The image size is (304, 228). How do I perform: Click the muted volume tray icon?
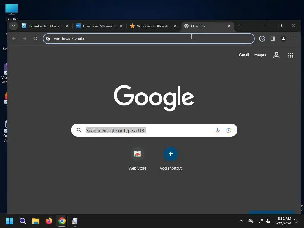(268, 221)
